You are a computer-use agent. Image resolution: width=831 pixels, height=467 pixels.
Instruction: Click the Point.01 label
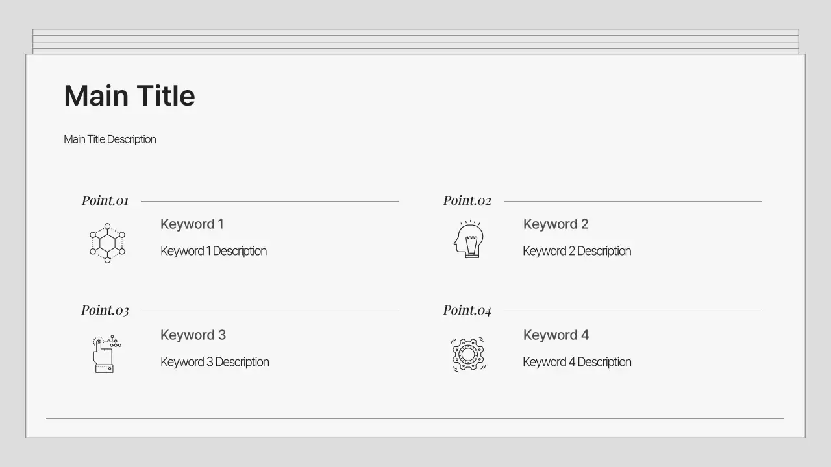(x=105, y=201)
